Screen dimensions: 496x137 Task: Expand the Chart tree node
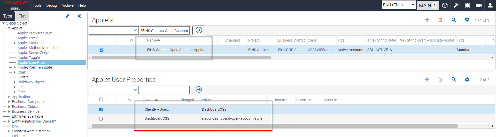(x=15, y=72)
